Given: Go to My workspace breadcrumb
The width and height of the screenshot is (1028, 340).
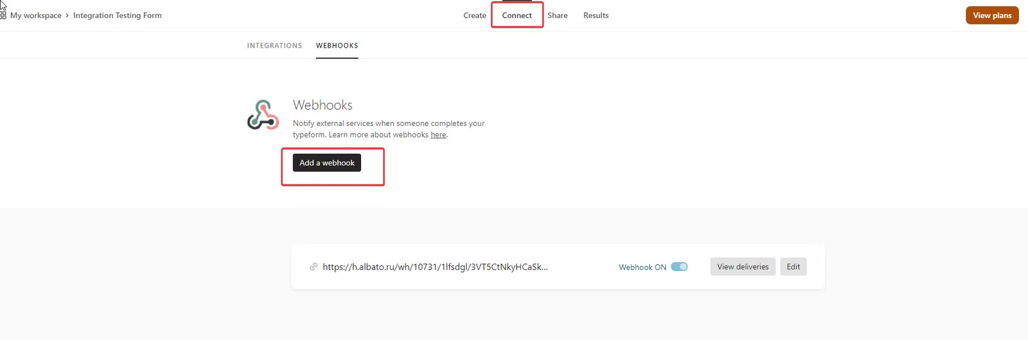Looking at the screenshot, I should 35,15.
